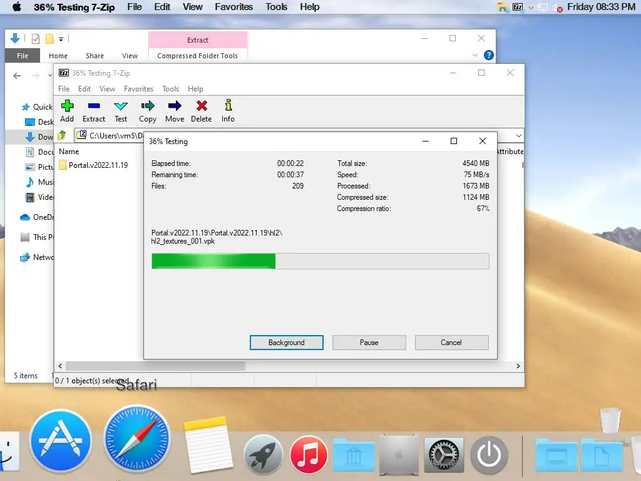Open the File menu in 7-Zip window
641x481 pixels.
(64, 89)
